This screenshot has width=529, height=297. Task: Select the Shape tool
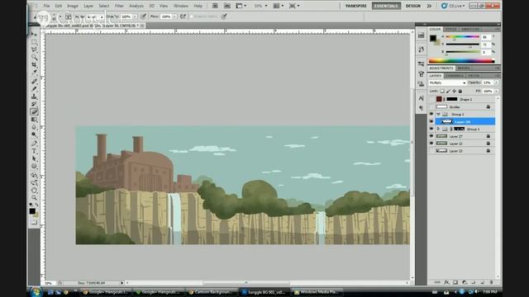(x=34, y=166)
